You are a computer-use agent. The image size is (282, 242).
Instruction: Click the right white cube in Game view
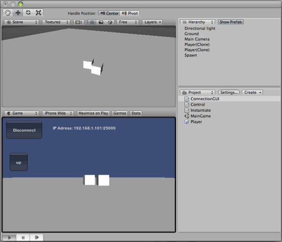[x=103, y=180]
